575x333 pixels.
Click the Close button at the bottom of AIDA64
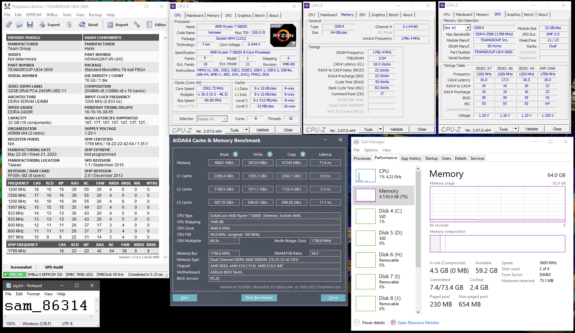pos(333,298)
